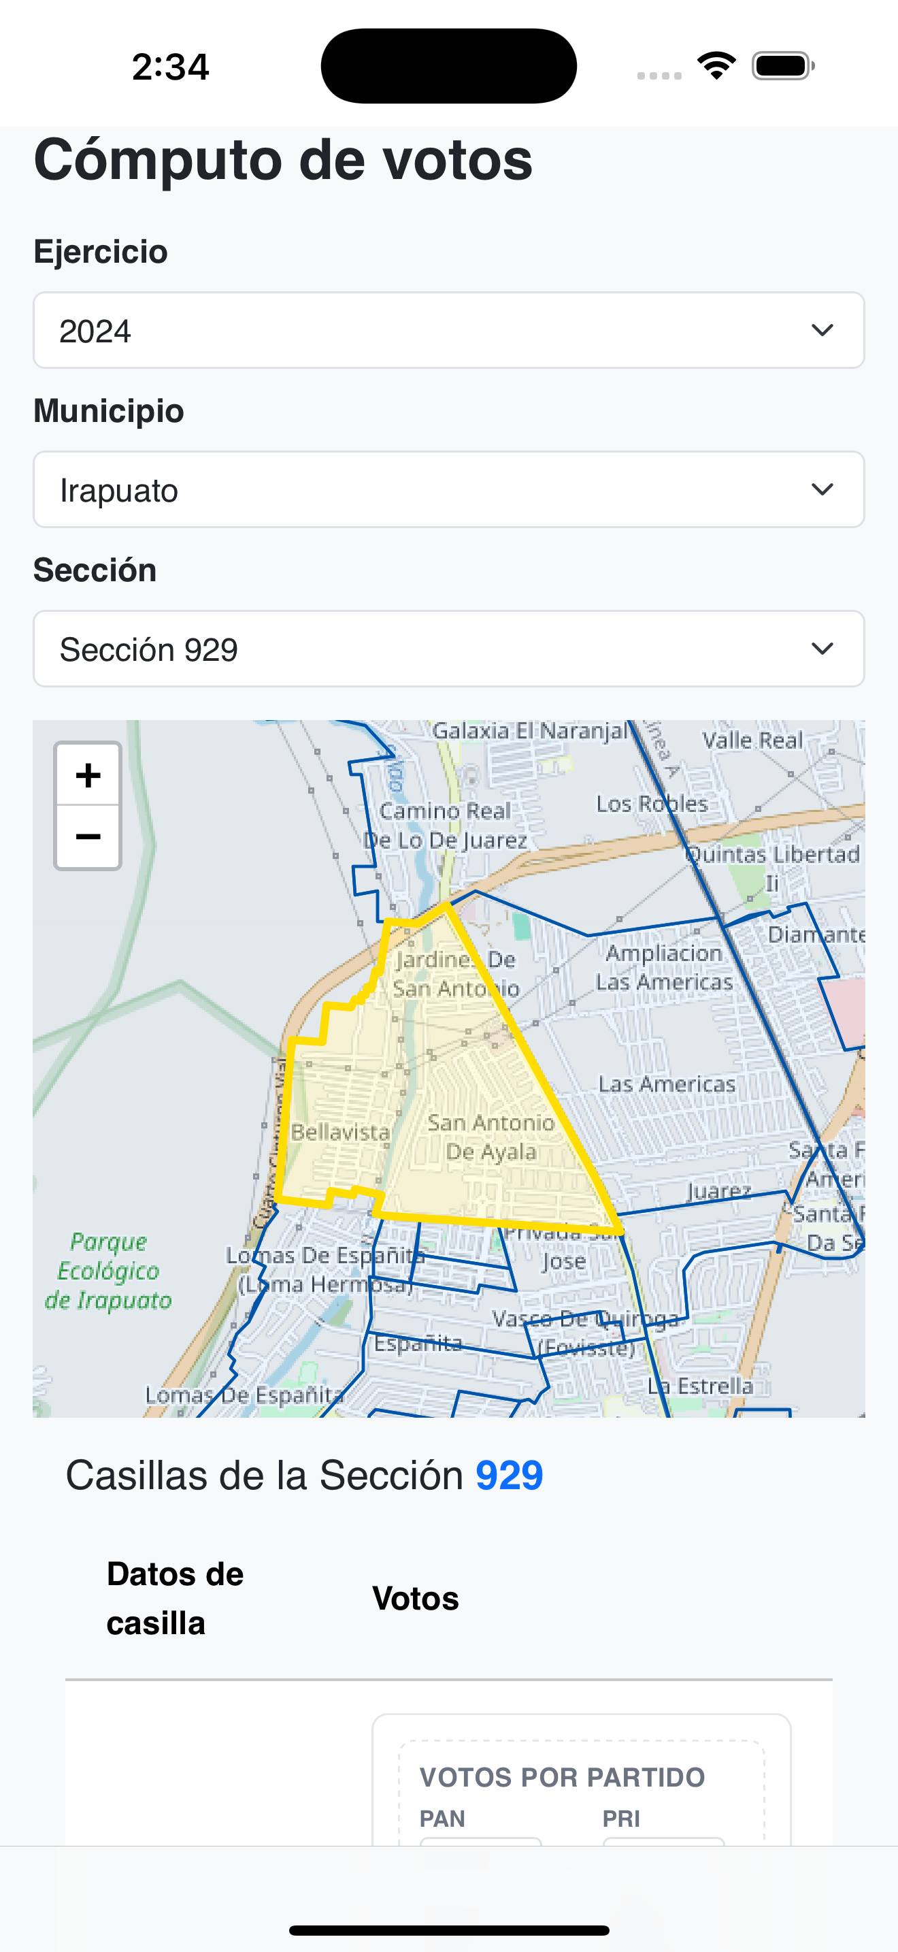Click the Bellavista neighborhood on the map
This screenshot has height=1952, width=898.
tap(341, 1133)
